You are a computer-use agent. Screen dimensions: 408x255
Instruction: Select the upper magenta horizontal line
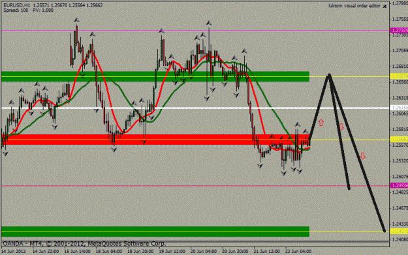[196, 31]
